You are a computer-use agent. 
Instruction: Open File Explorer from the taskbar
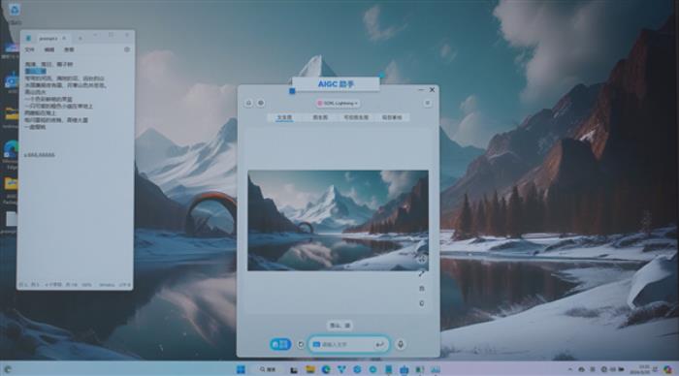pos(310,369)
